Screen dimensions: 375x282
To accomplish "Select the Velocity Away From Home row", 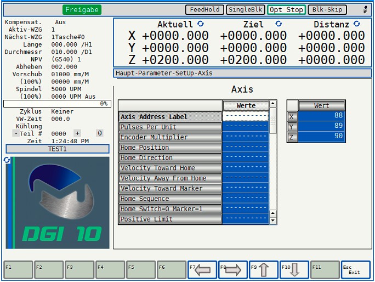I will [170, 178].
